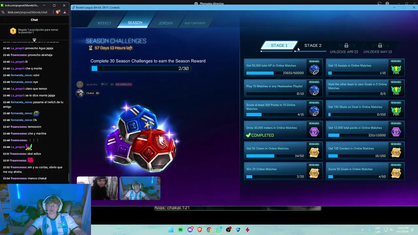Click the chat panel scrollbar
This screenshot has width=418, height=235.
tap(69, 178)
